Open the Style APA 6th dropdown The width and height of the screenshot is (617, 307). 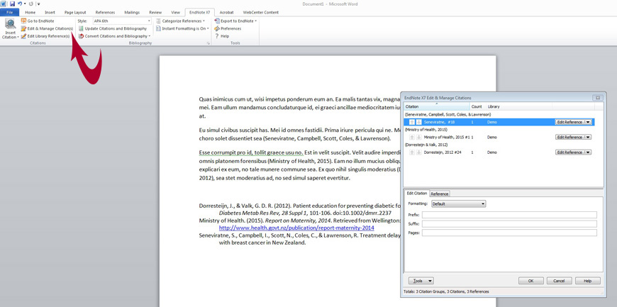coord(149,21)
